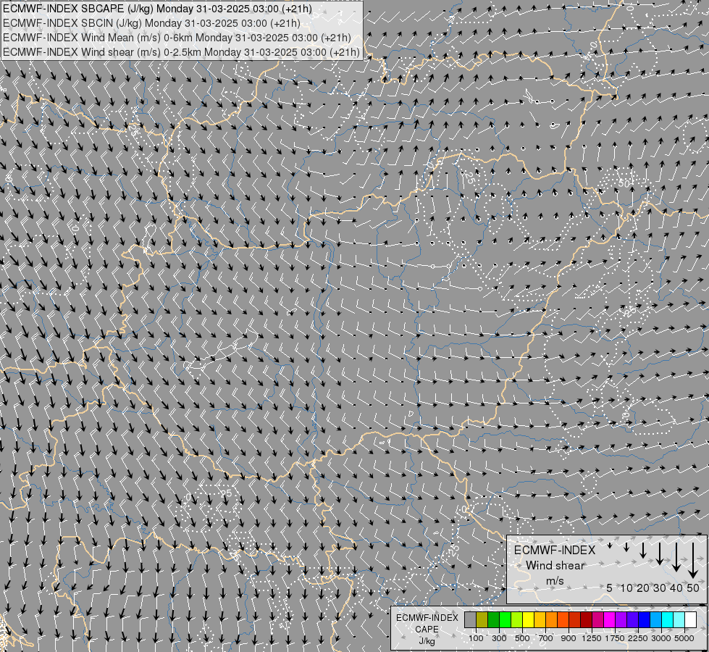Select the white swatch in CAPE legend
Image resolution: width=709 pixels, height=652 pixels.
(x=690, y=619)
